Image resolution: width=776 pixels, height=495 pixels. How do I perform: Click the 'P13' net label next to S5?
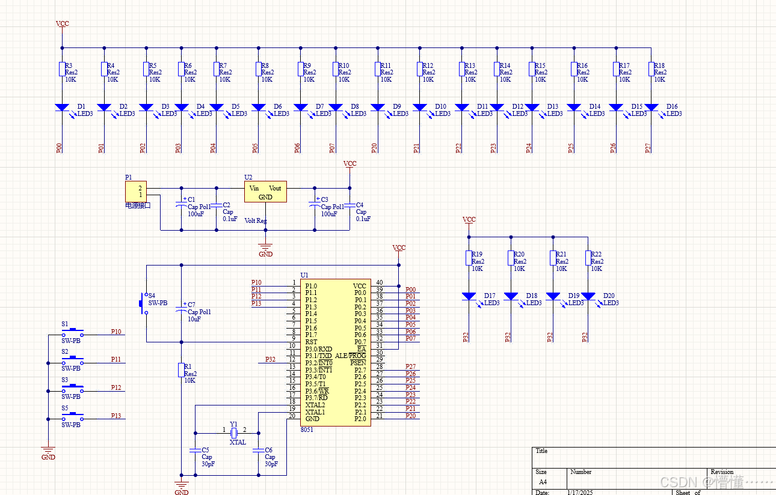[116, 416]
